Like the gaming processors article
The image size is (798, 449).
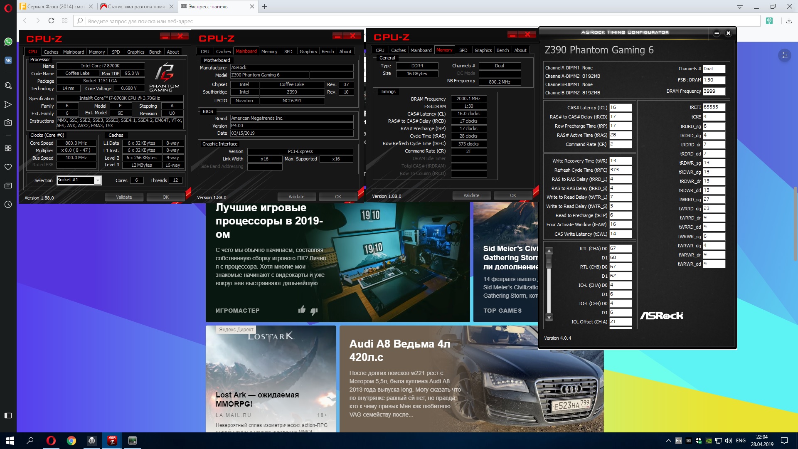302,309
